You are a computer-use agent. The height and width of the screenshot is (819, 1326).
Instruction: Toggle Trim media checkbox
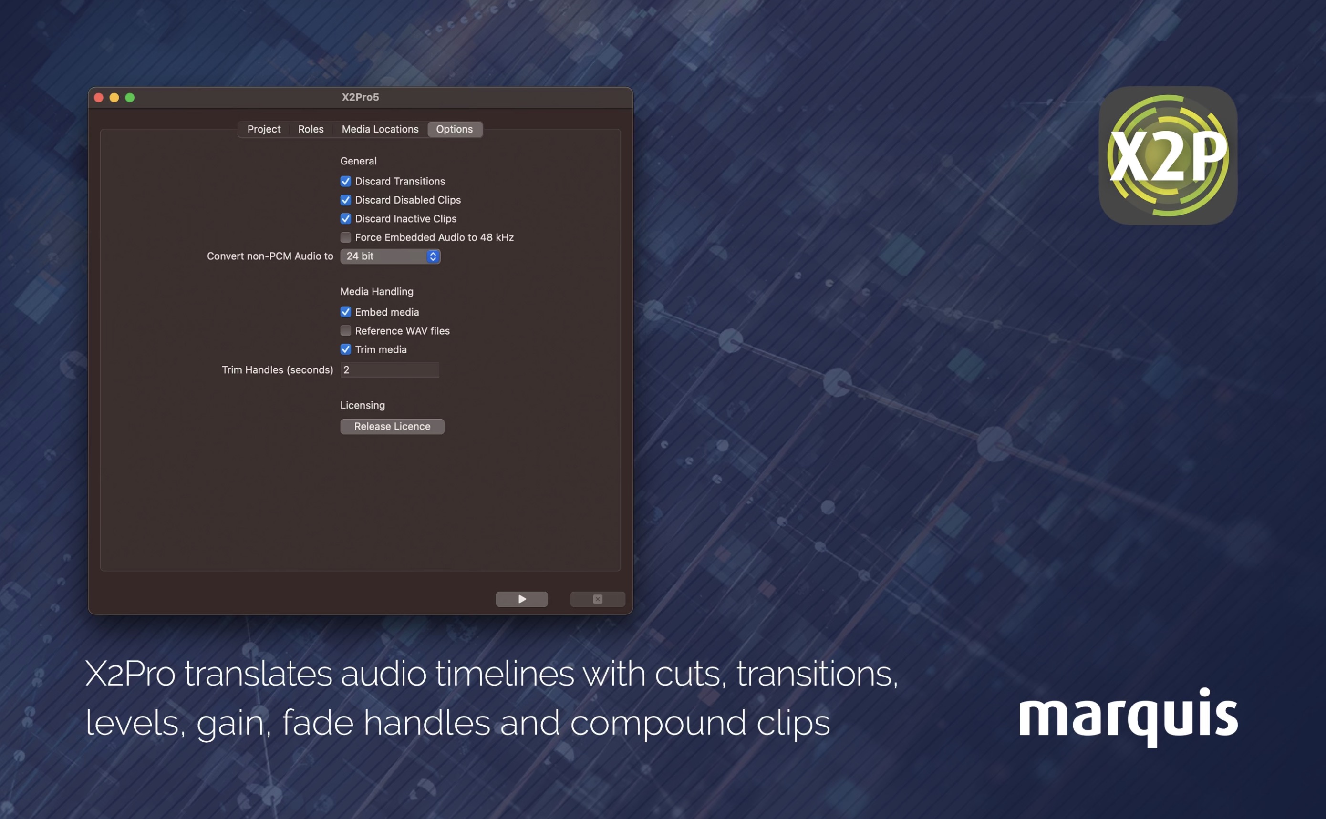pyautogui.click(x=346, y=348)
